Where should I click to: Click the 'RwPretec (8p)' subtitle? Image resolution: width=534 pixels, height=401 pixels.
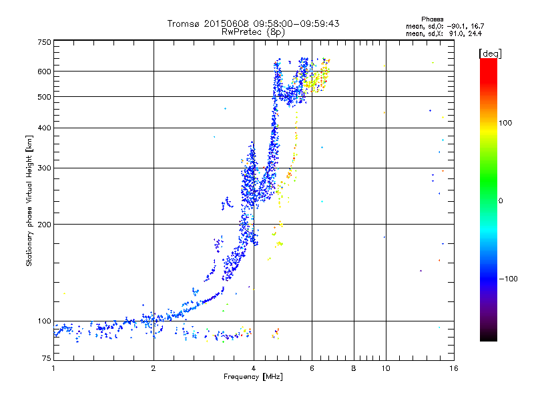[253, 32]
